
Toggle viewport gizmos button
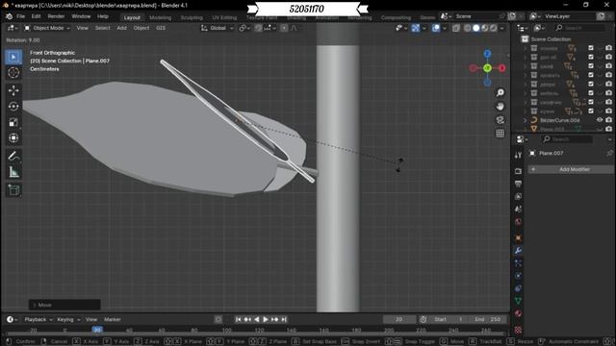[x=416, y=28]
